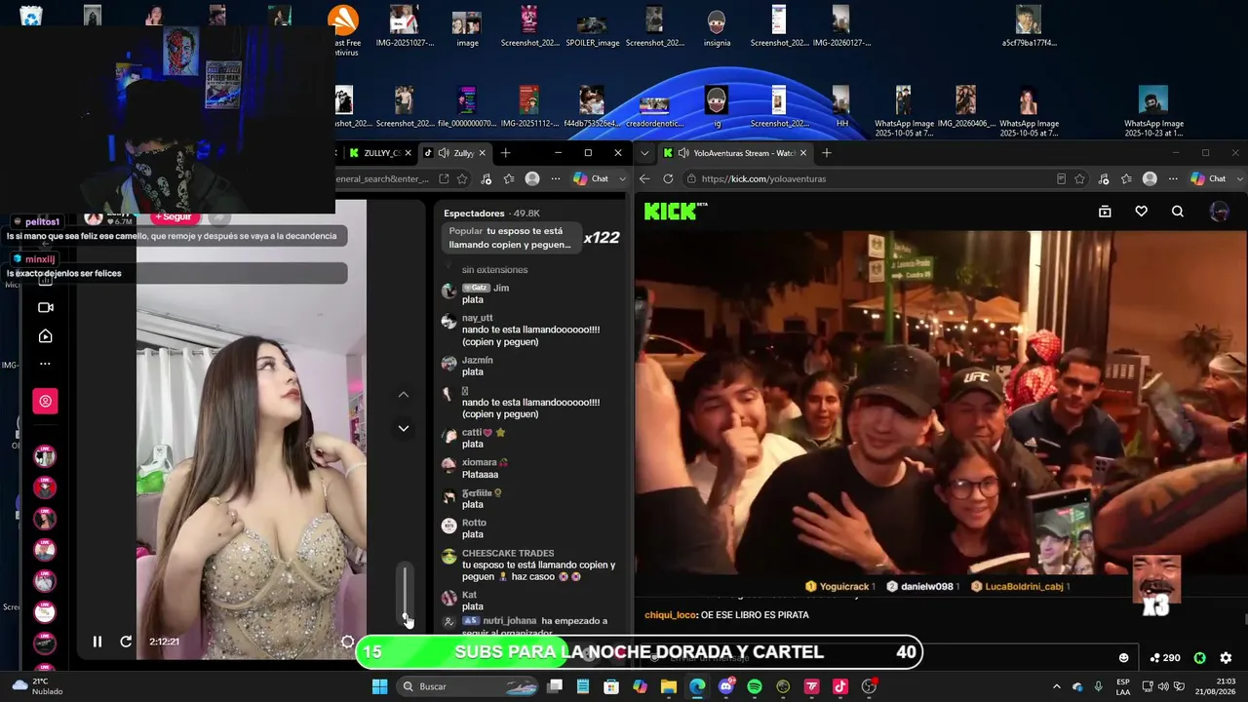
Task: Click the Kick logo
Action: tap(676, 211)
